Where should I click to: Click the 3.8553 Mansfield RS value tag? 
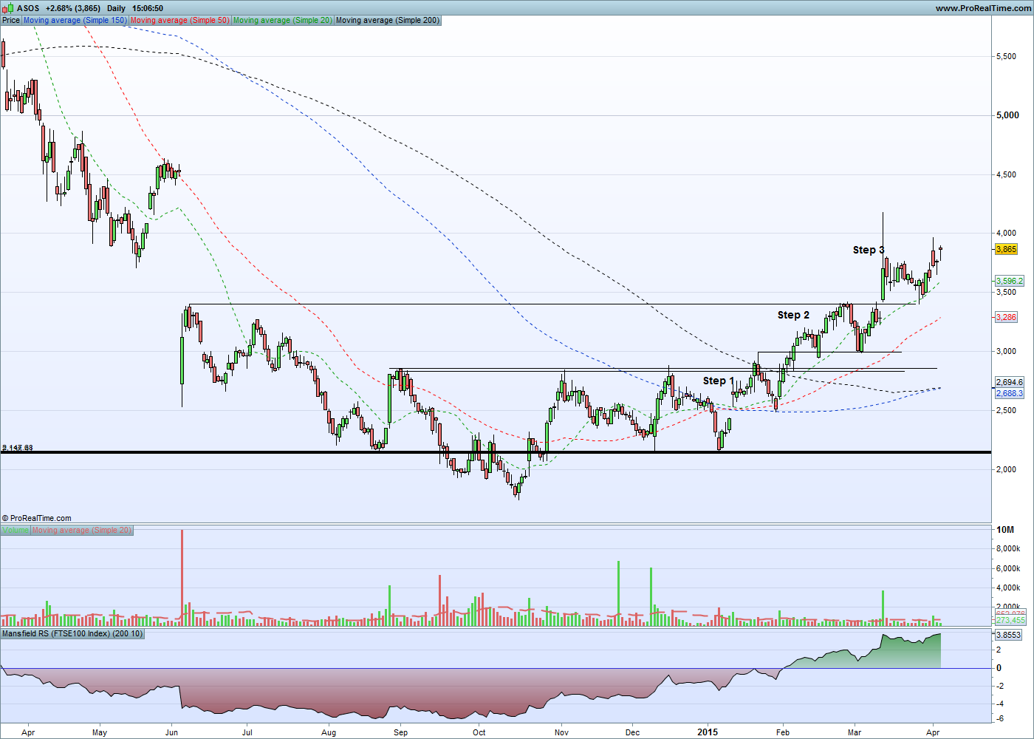1009,635
